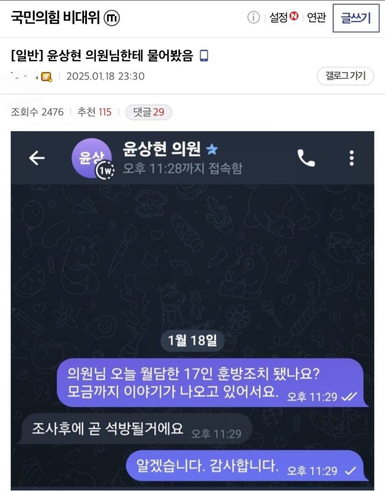The image size is (385, 492).
Task: Click the 글쓰기 button
Action: click(x=356, y=18)
